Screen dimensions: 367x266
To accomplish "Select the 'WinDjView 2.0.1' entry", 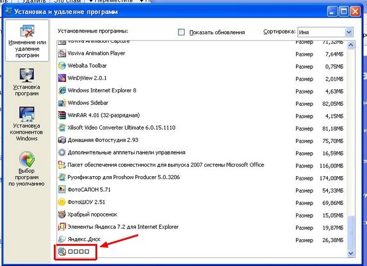I will coord(87,78).
